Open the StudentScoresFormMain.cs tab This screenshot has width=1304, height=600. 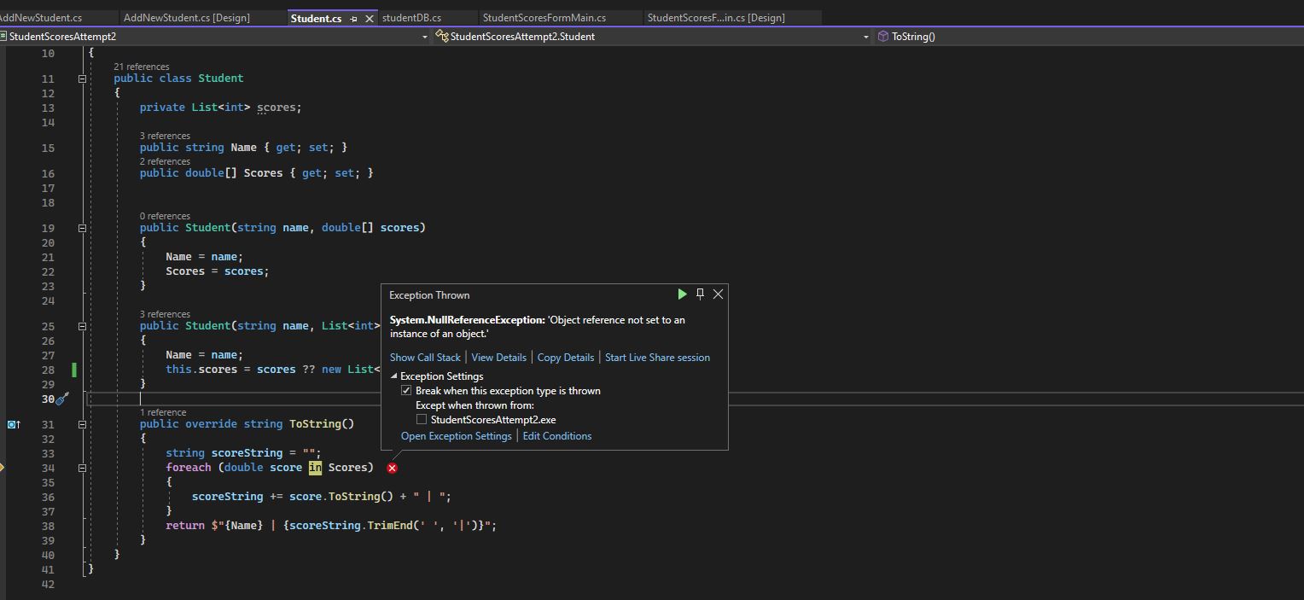coord(544,17)
